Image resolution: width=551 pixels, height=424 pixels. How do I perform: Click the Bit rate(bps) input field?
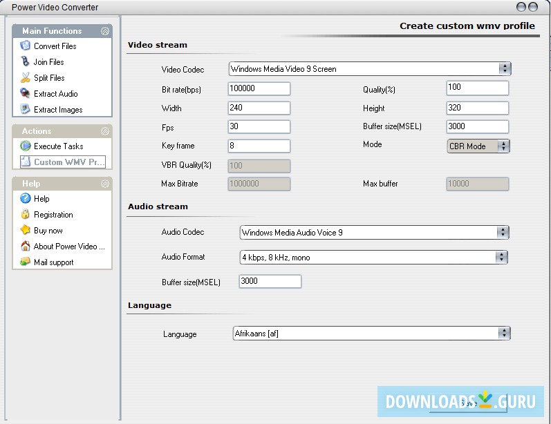[x=259, y=88]
